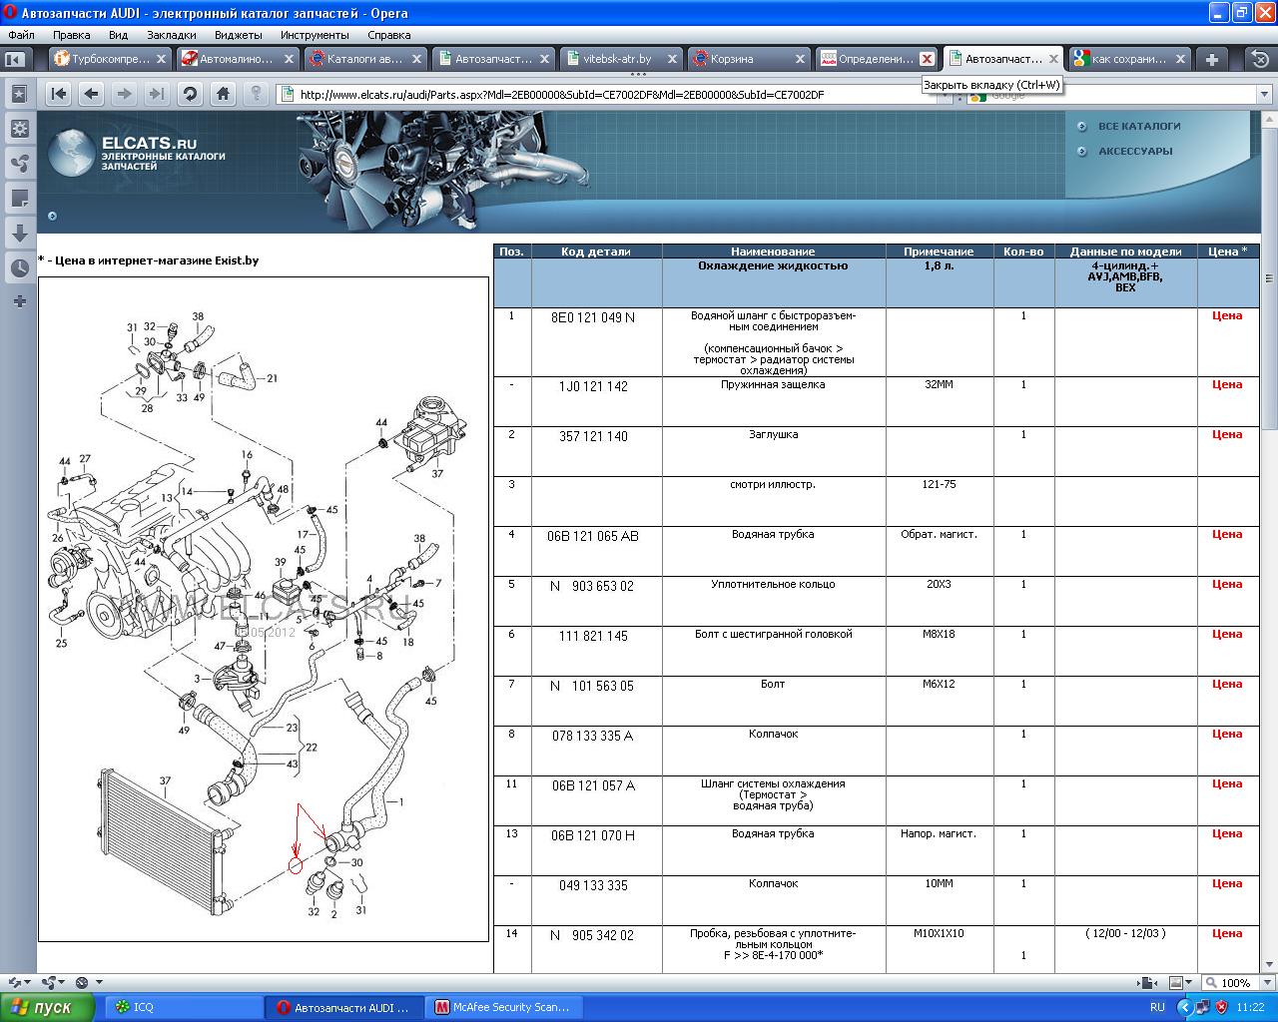Open the Notes panel in sidebar
Viewport: 1278px width, 1022px height.
pos(19,199)
